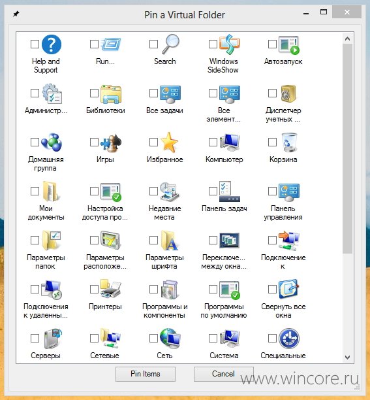Click the Принтеры printer icon
The height and width of the screenshot is (400, 370).
(111, 289)
